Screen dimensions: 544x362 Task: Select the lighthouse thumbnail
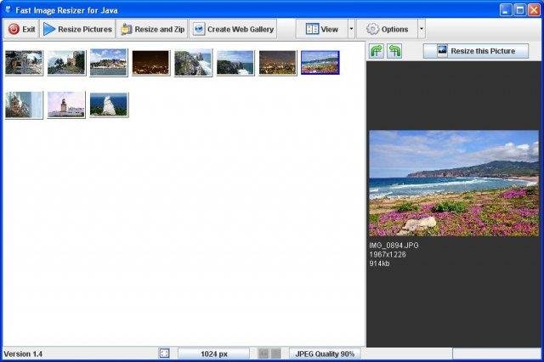tap(66, 105)
